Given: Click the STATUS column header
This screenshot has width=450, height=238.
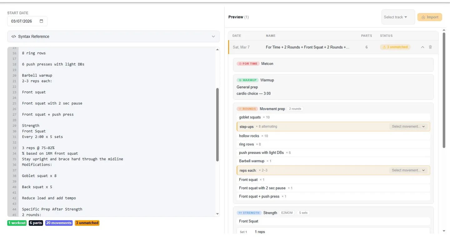Looking at the screenshot, I should pyautogui.click(x=386, y=36).
